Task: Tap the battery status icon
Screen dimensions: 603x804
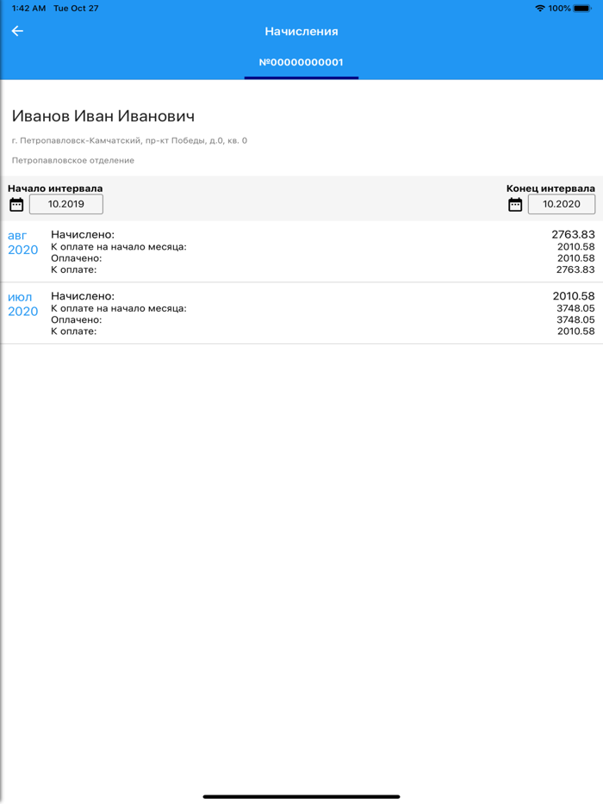Action: 583,9
